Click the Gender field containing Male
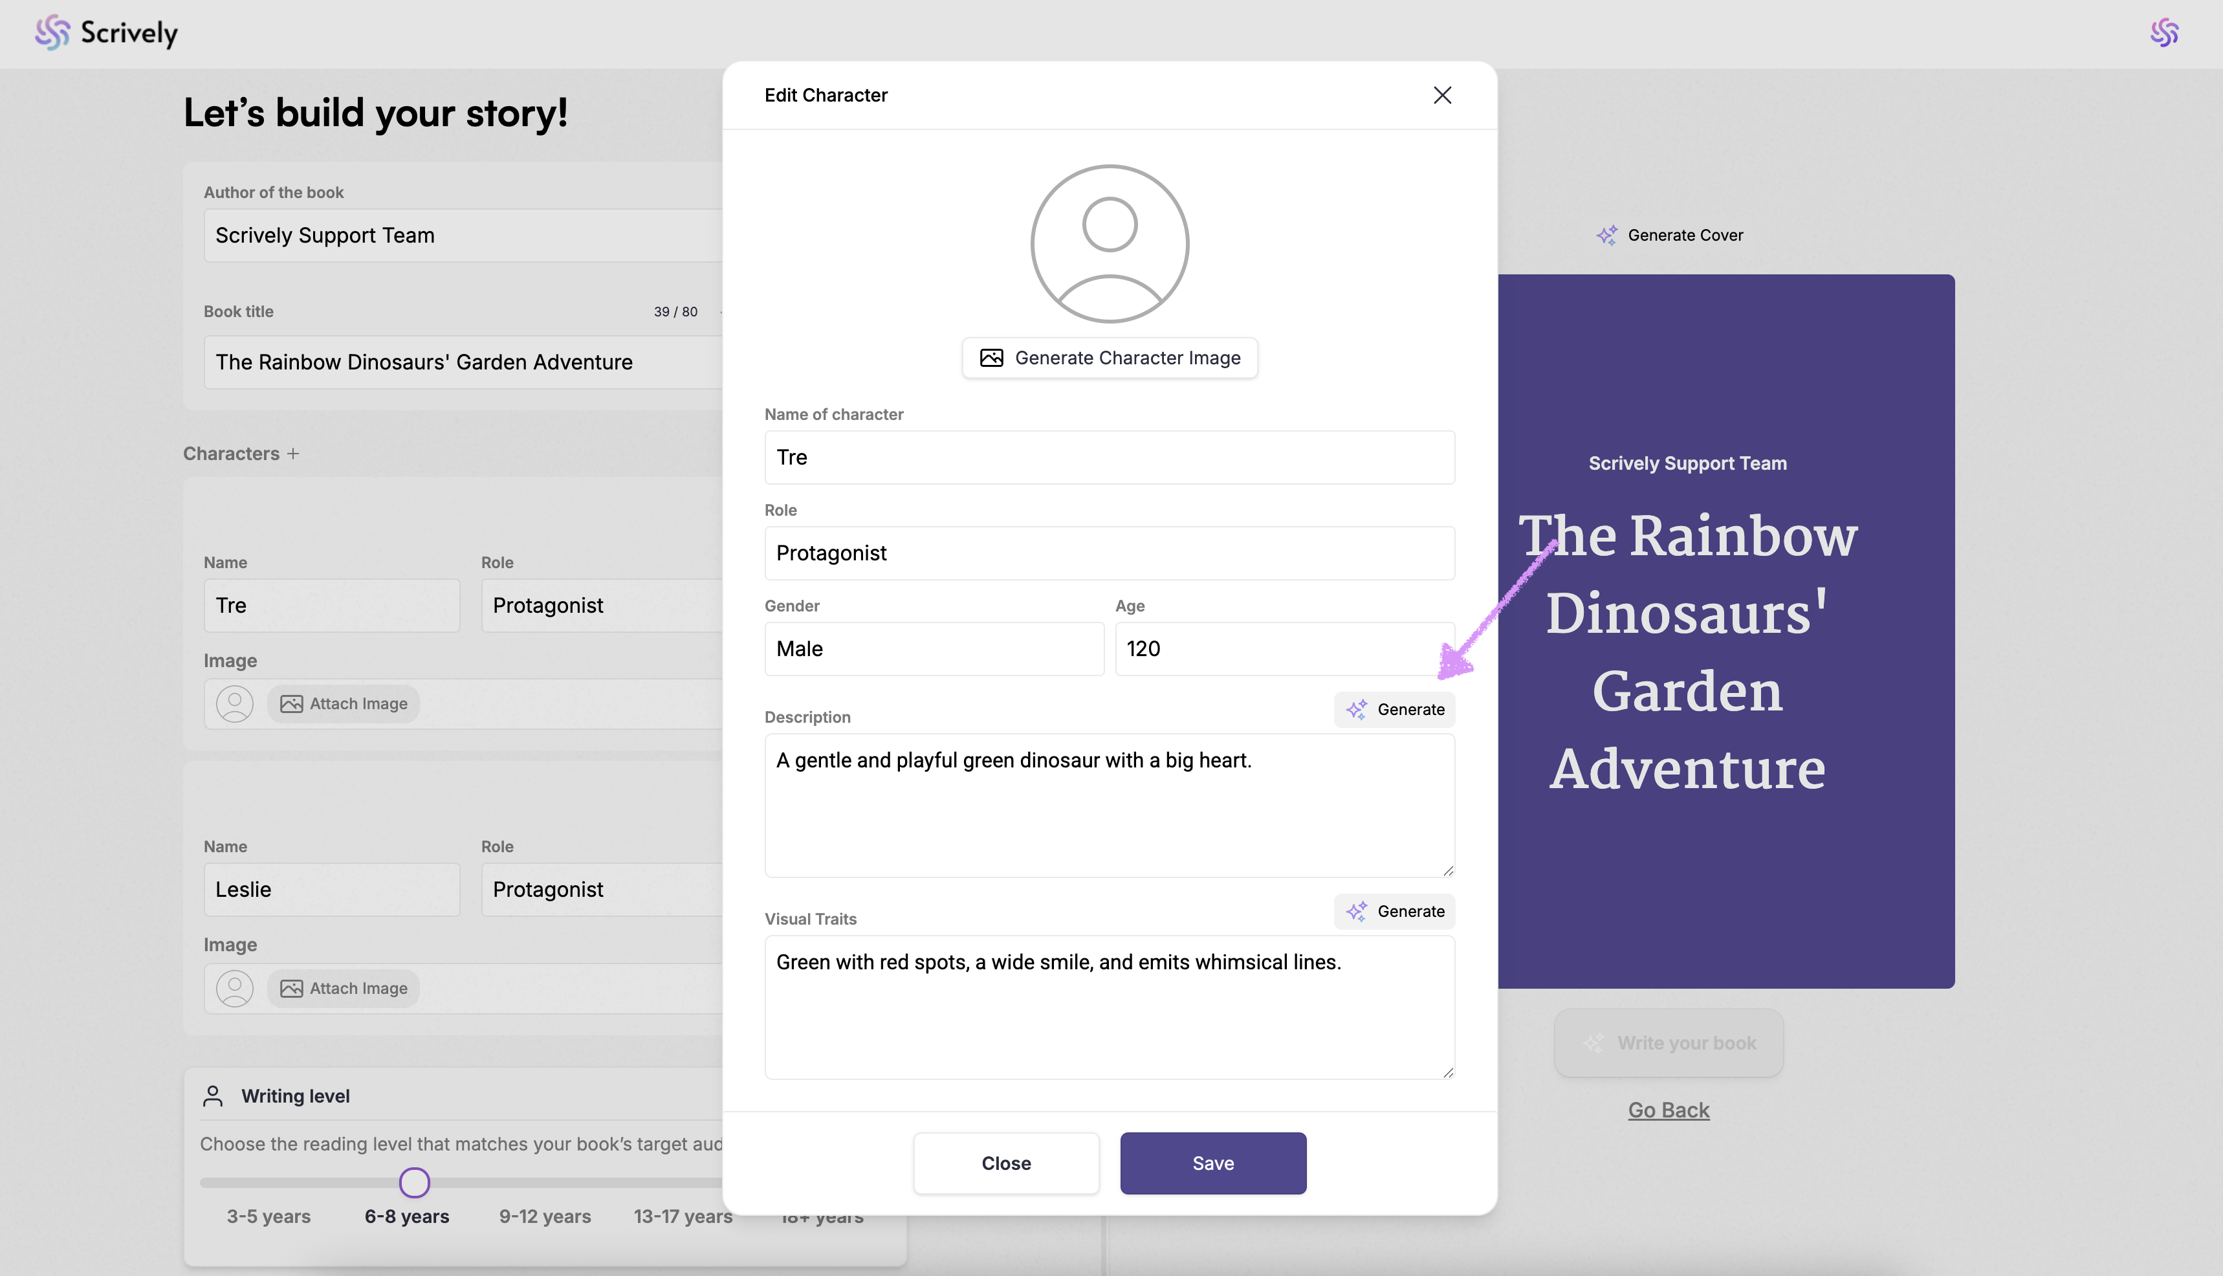This screenshot has height=1276, width=2223. 934,648
